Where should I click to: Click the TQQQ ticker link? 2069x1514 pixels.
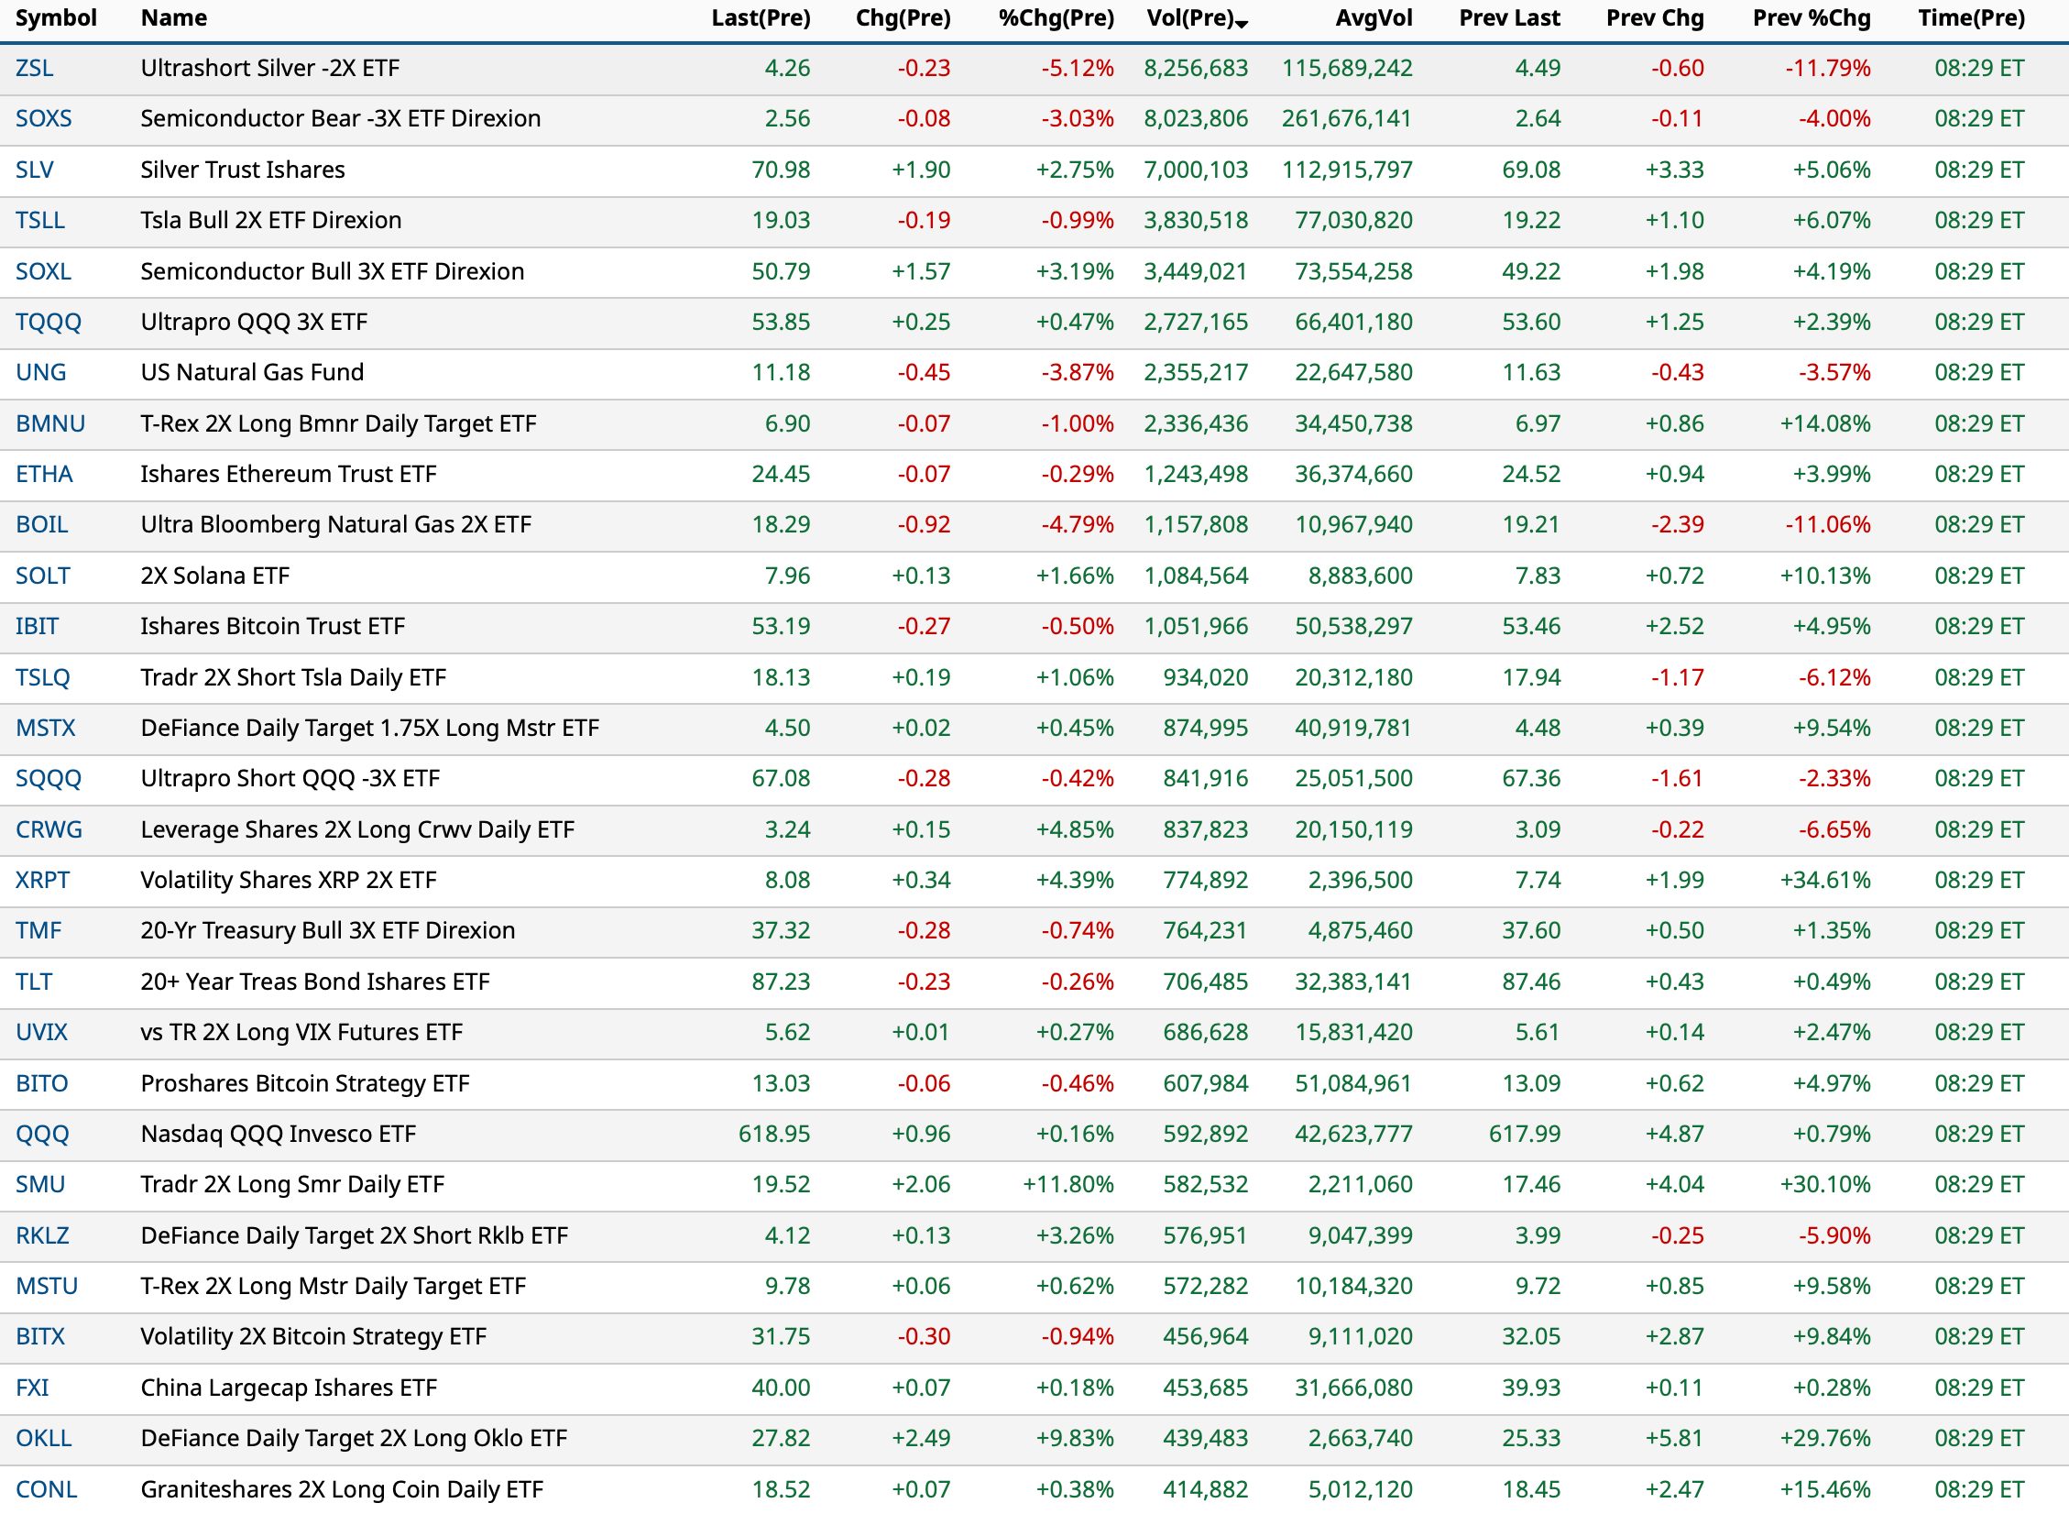[x=49, y=323]
